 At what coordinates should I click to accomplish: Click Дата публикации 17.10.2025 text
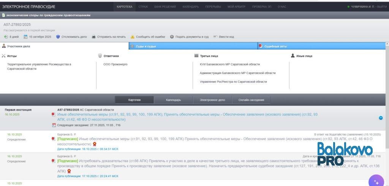point(88,176)
